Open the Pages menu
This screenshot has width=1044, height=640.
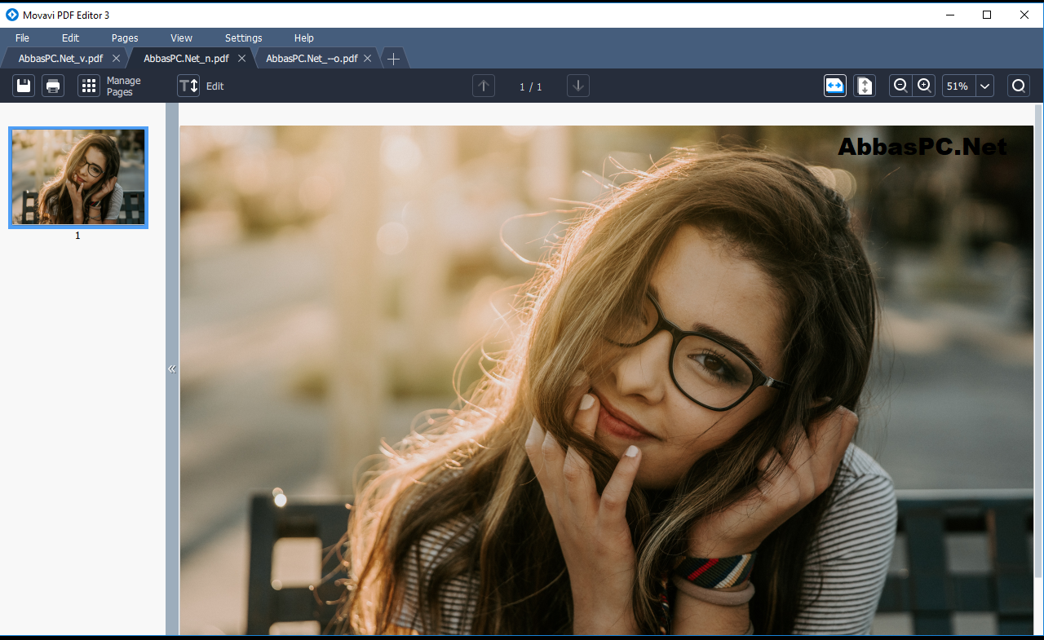point(125,38)
